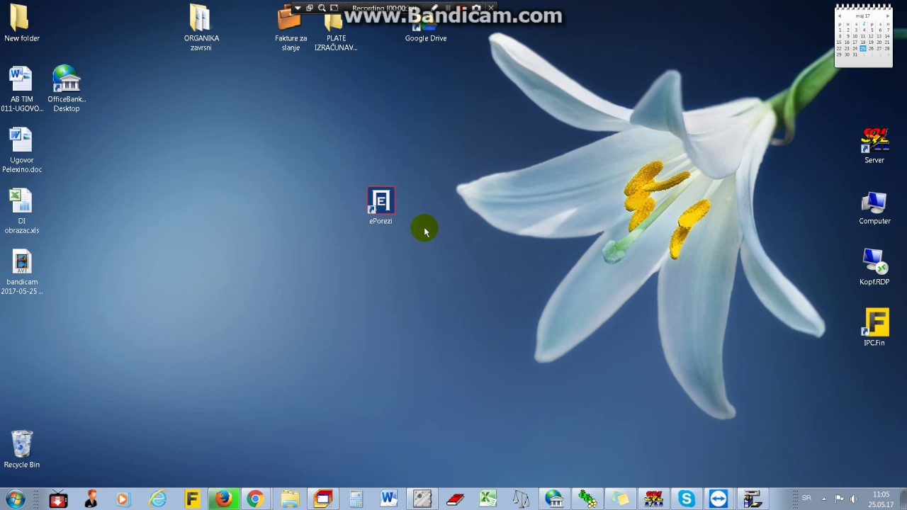Go to next month in calendar gadget

tap(888, 16)
